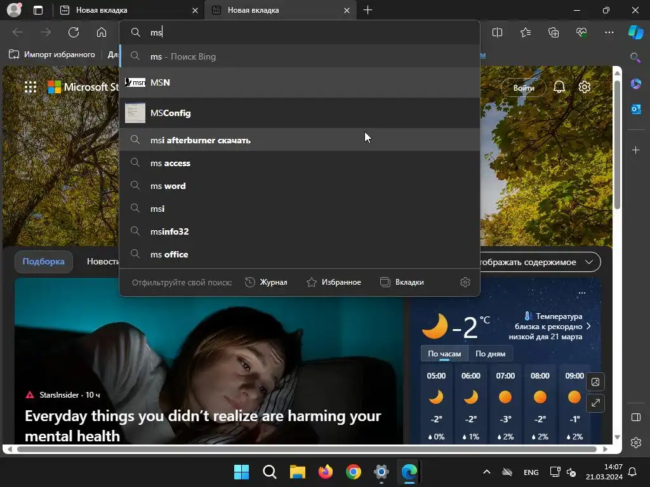Screen dimensions: 650x487
Task: Launch Chrome from taskbar
Action: (x=353, y=472)
